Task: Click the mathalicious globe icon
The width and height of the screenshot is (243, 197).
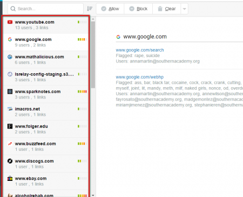Action: pos(10,57)
